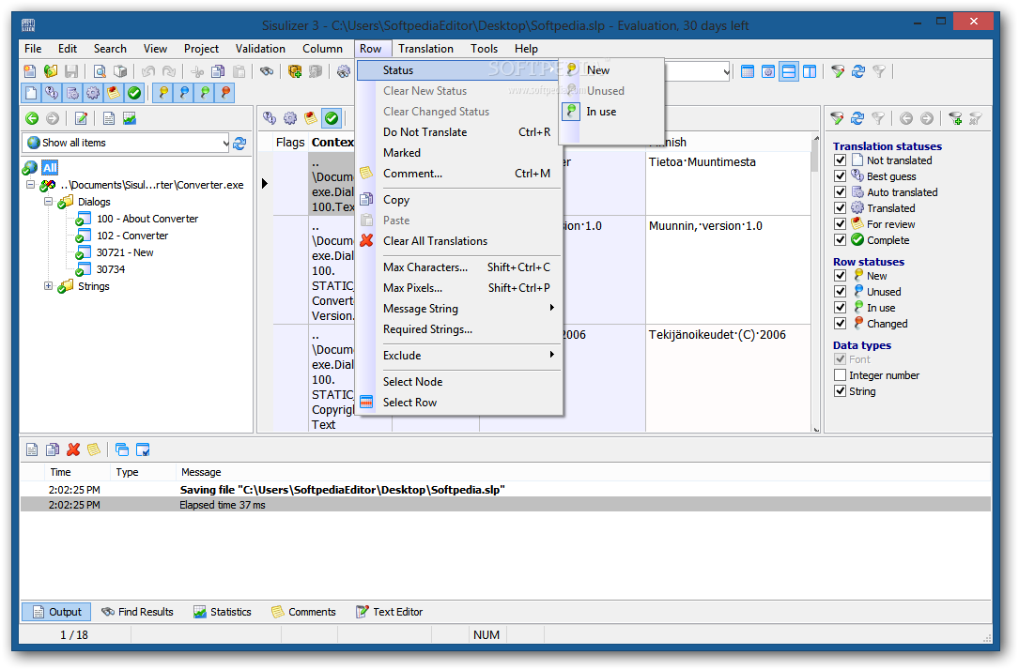
Task: Click the red X delete icon in output panel
Action: pyautogui.click(x=73, y=449)
